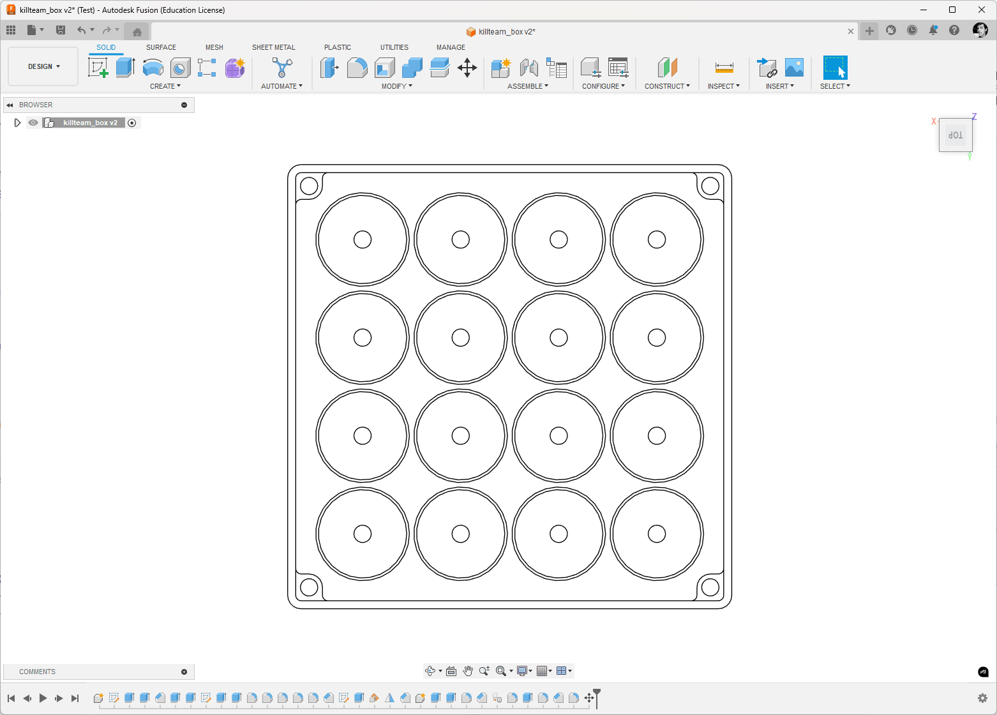Select the Insert Canvas image icon

tap(794, 67)
